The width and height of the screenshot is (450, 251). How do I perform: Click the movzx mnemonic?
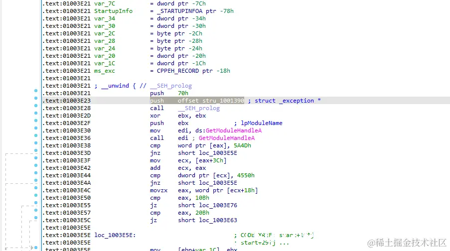tap(158, 190)
